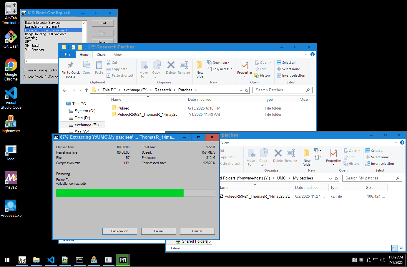Click Copy icon in E:\Research\Patches ribbon
The width and height of the screenshot is (407, 267).
[87, 67]
